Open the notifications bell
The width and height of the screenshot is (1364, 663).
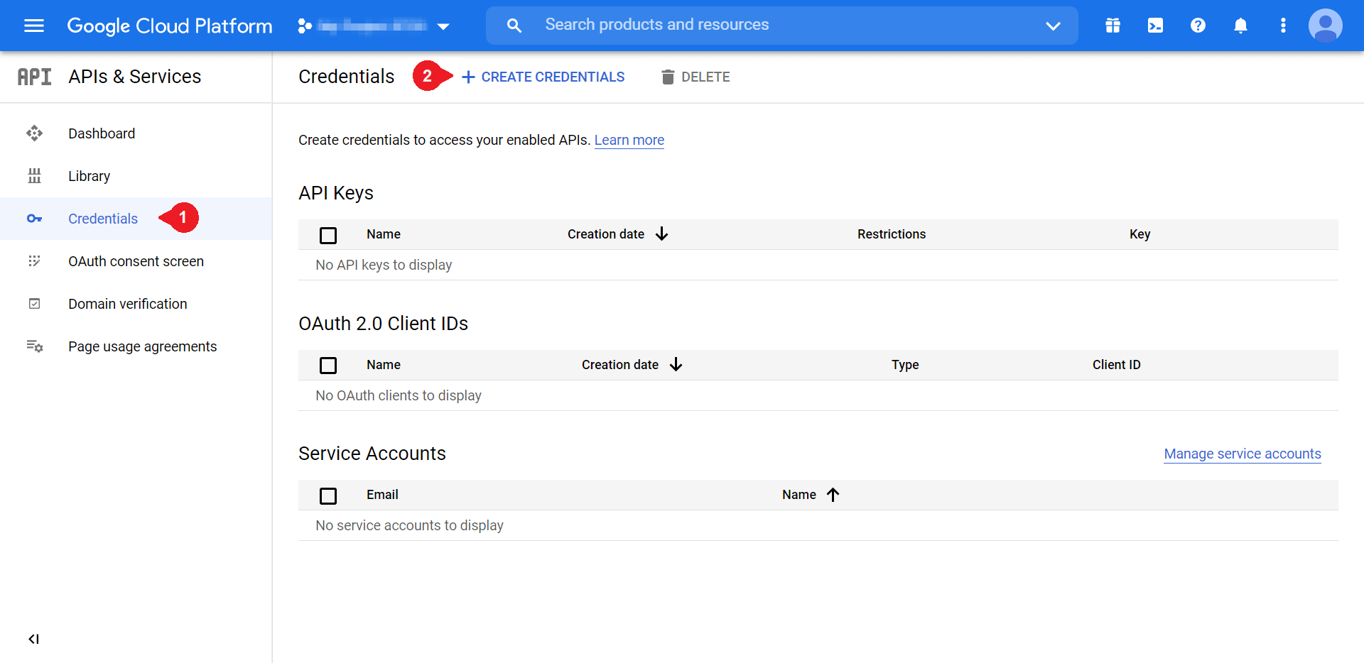(1240, 25)
